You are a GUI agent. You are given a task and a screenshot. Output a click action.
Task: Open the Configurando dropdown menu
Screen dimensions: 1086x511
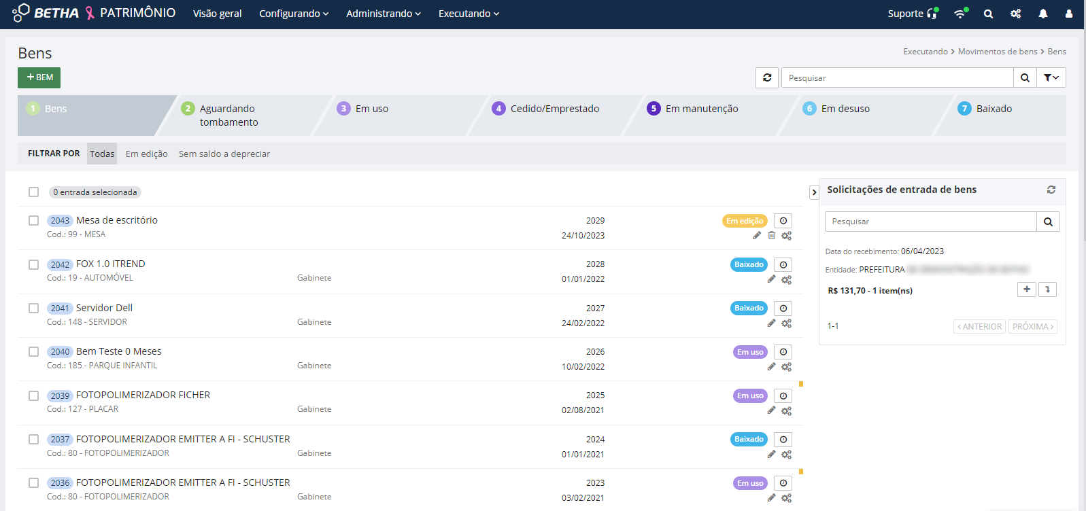[x=294, y=14]
